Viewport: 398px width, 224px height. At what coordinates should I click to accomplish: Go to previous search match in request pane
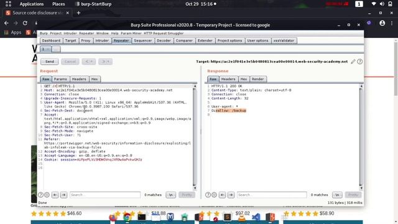(x=55, y=195)
